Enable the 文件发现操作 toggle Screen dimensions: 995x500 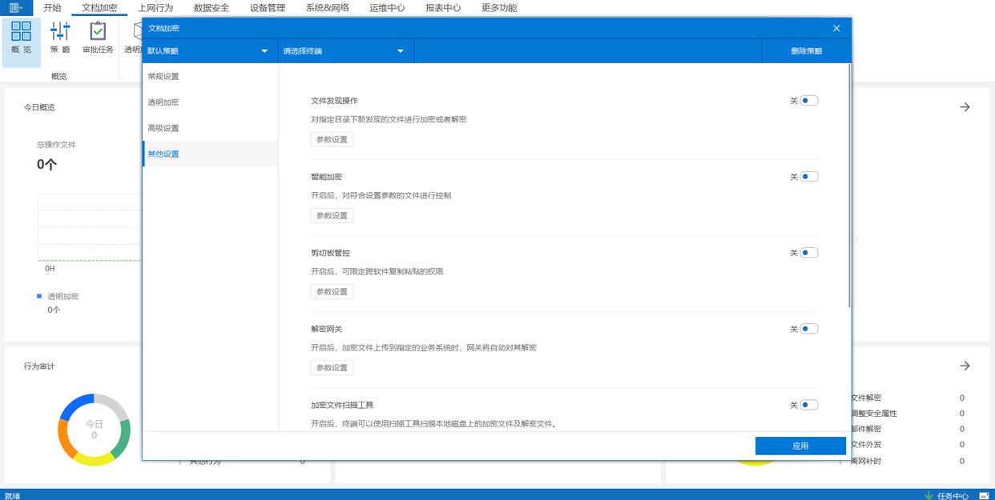click(808, 101)
